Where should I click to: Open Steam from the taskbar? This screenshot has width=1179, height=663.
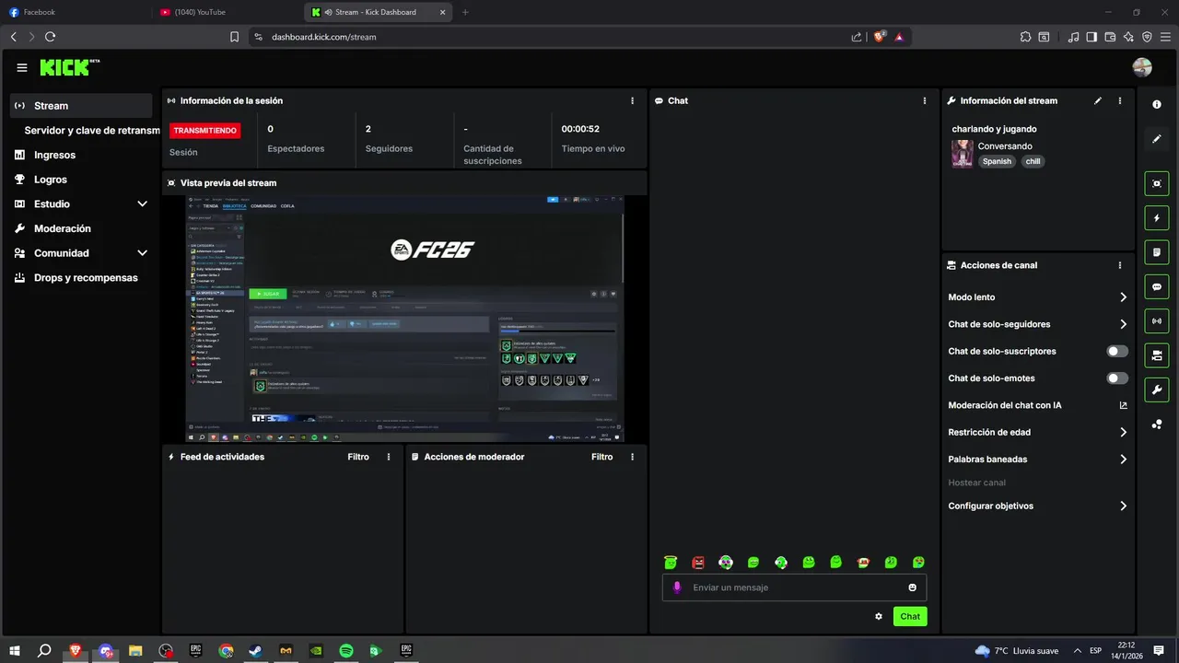point(255,650)
